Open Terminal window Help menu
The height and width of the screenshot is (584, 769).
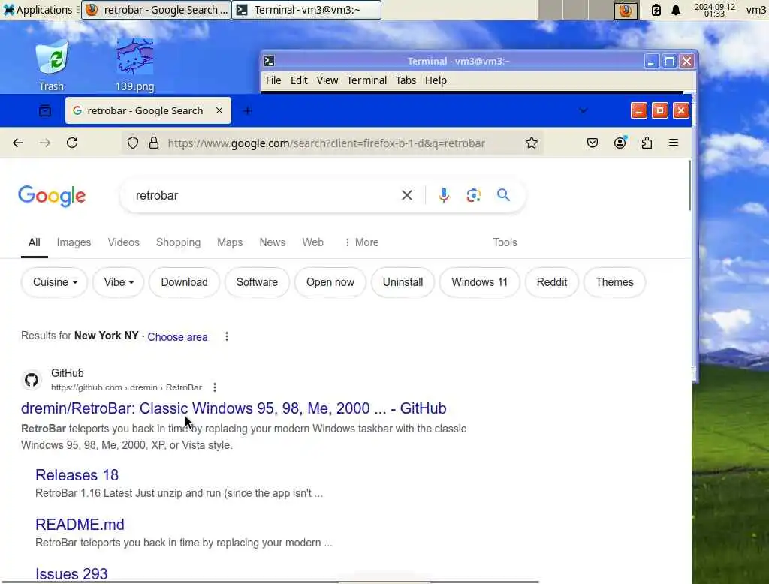pos(436,80)
